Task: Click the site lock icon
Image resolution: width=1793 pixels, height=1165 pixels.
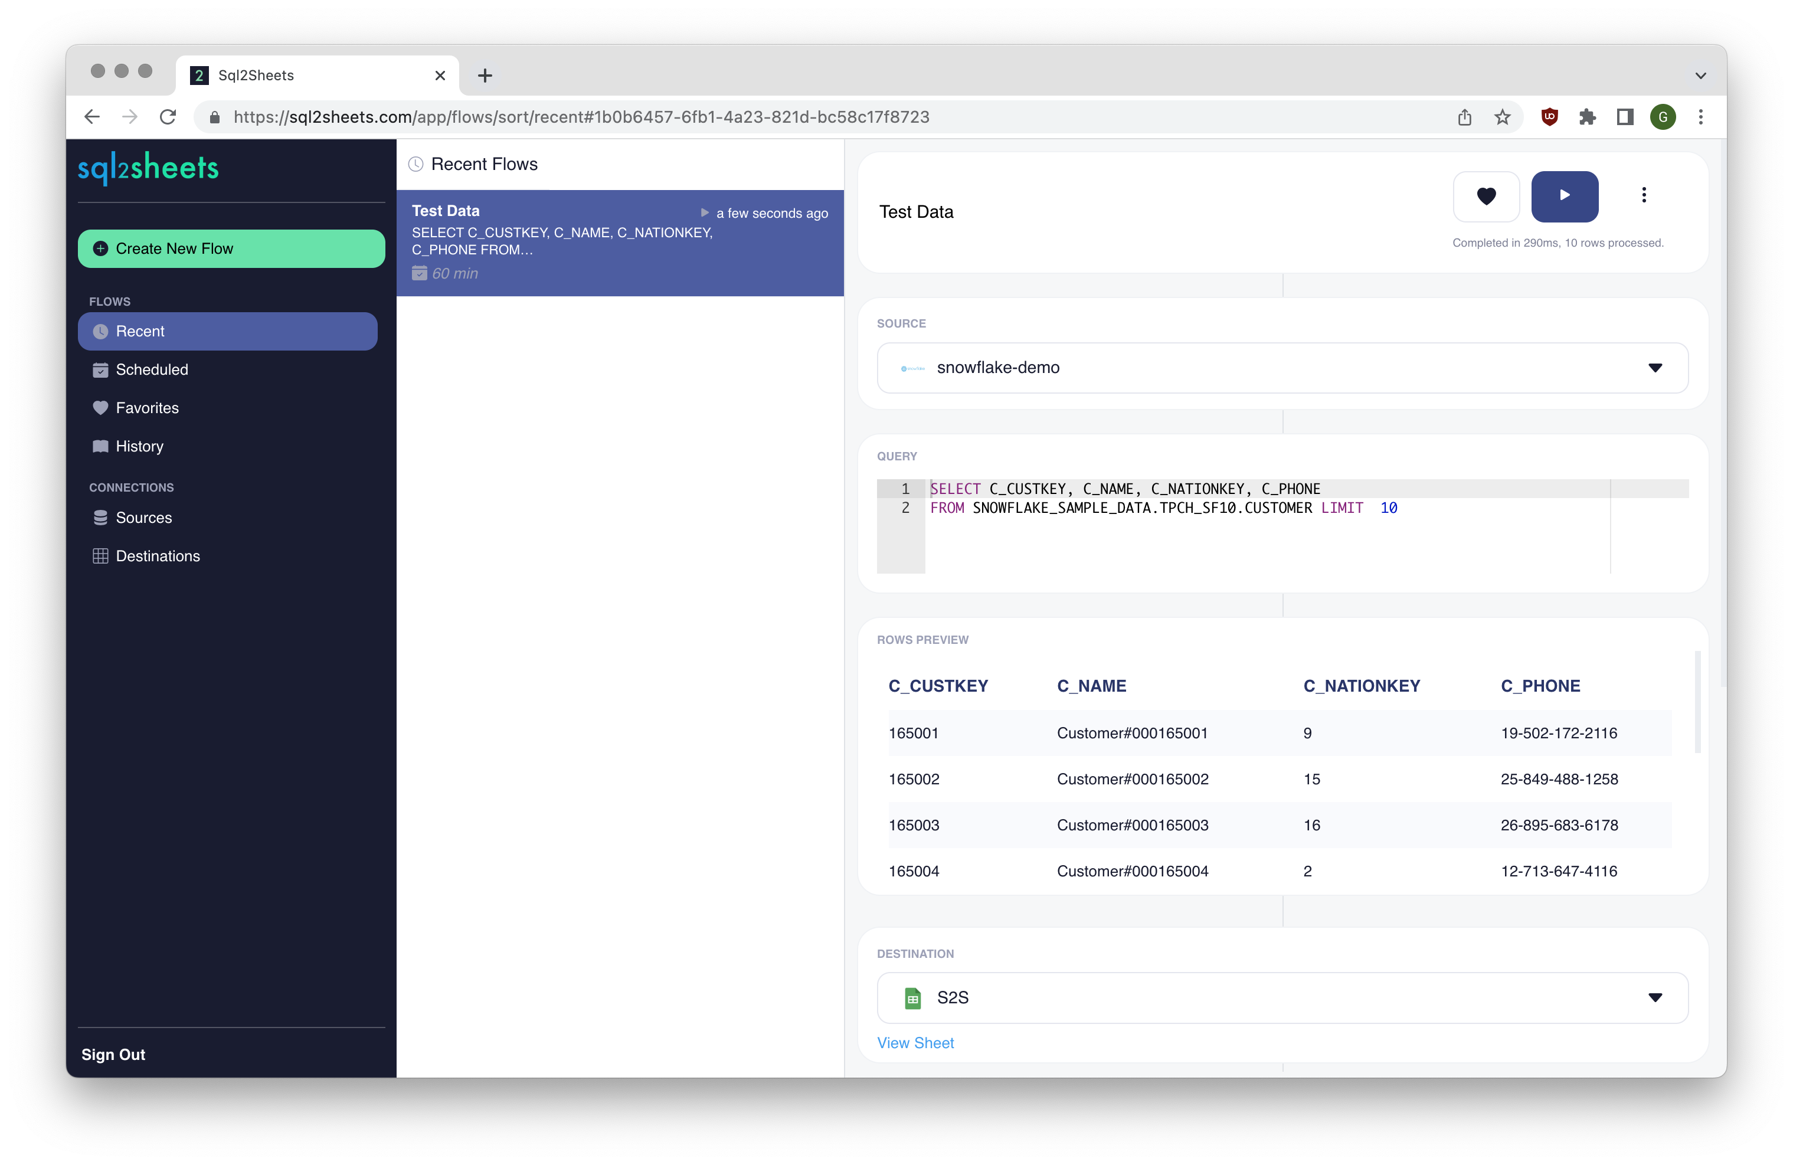Action: tap(215, 117)
